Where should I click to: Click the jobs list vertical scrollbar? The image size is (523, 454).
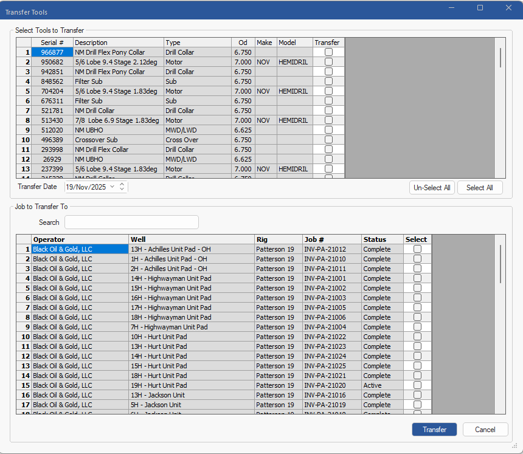500,264
